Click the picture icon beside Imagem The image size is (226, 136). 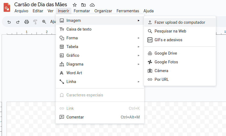[x=62, y=20]
